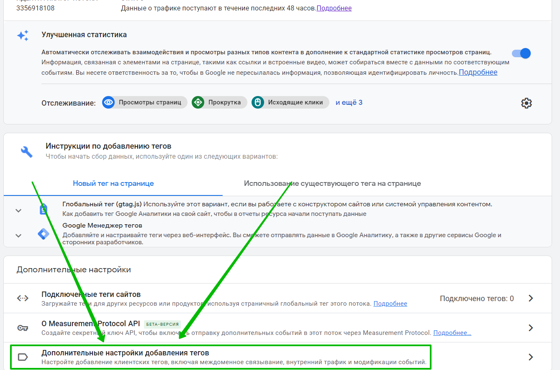Click the Прокрутка scroll icon
Image resolution: width=560 pixels, height=370 pixels.
point(198,102)
